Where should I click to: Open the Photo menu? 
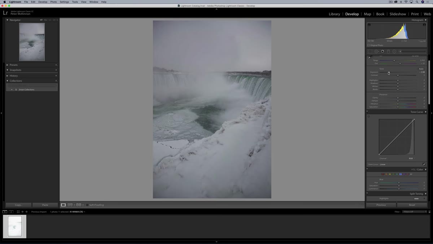click(53, 2)
